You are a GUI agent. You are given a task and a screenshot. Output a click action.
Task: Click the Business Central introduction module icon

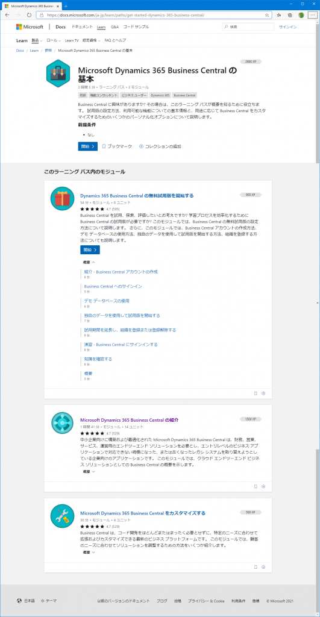pos(62,423)
